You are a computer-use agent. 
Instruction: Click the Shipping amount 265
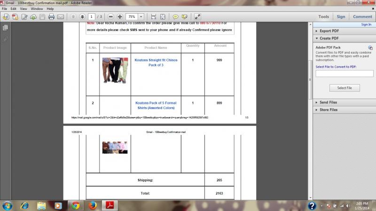pos(219,180)
